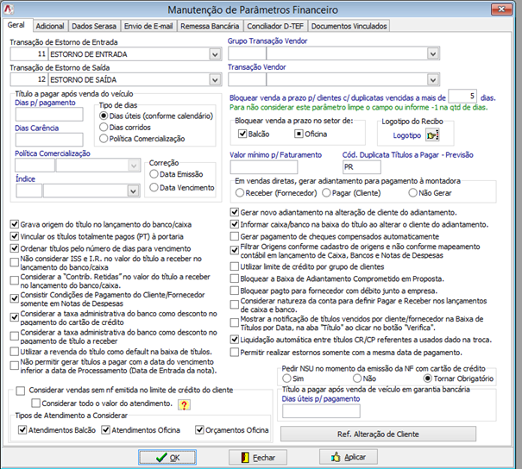Click the Aplicar button
Viewport: 522px width, 469px height.
(349, 457)
